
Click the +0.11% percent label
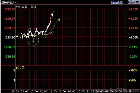tap(133, 28)
